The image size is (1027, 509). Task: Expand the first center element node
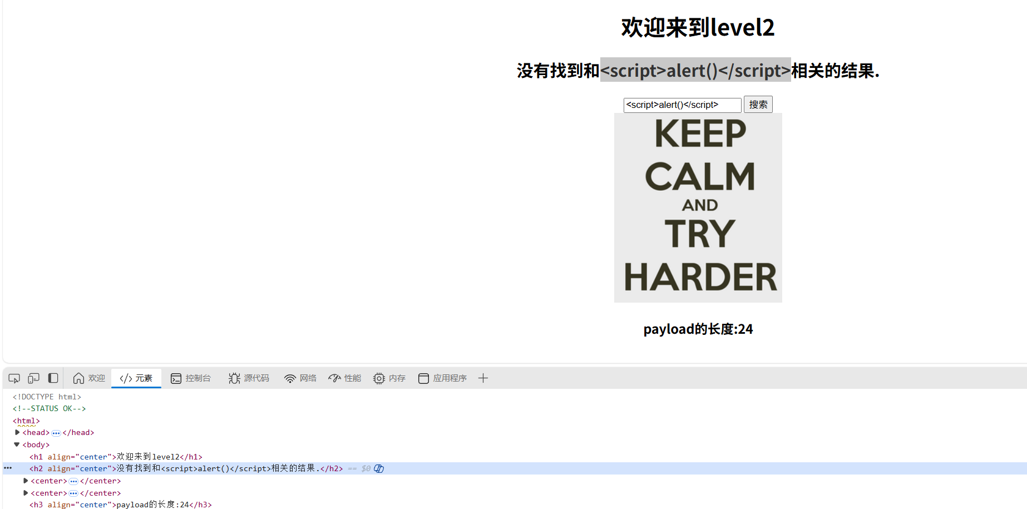click(x=26, y=481)
